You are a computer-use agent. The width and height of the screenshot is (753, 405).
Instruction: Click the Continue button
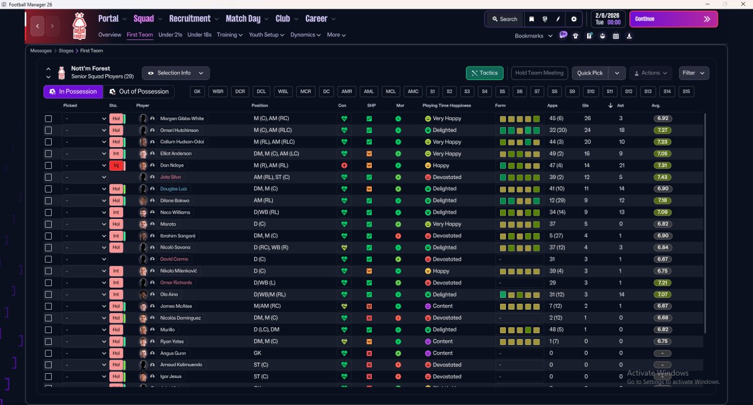click(674, 19)
